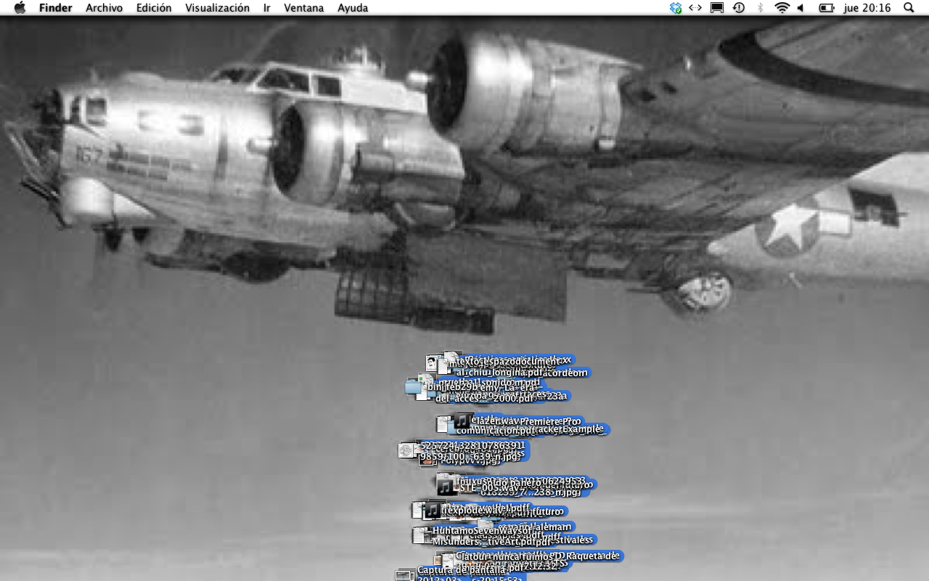
Task: Open the Edición menu
Action: tap(154, 8)
